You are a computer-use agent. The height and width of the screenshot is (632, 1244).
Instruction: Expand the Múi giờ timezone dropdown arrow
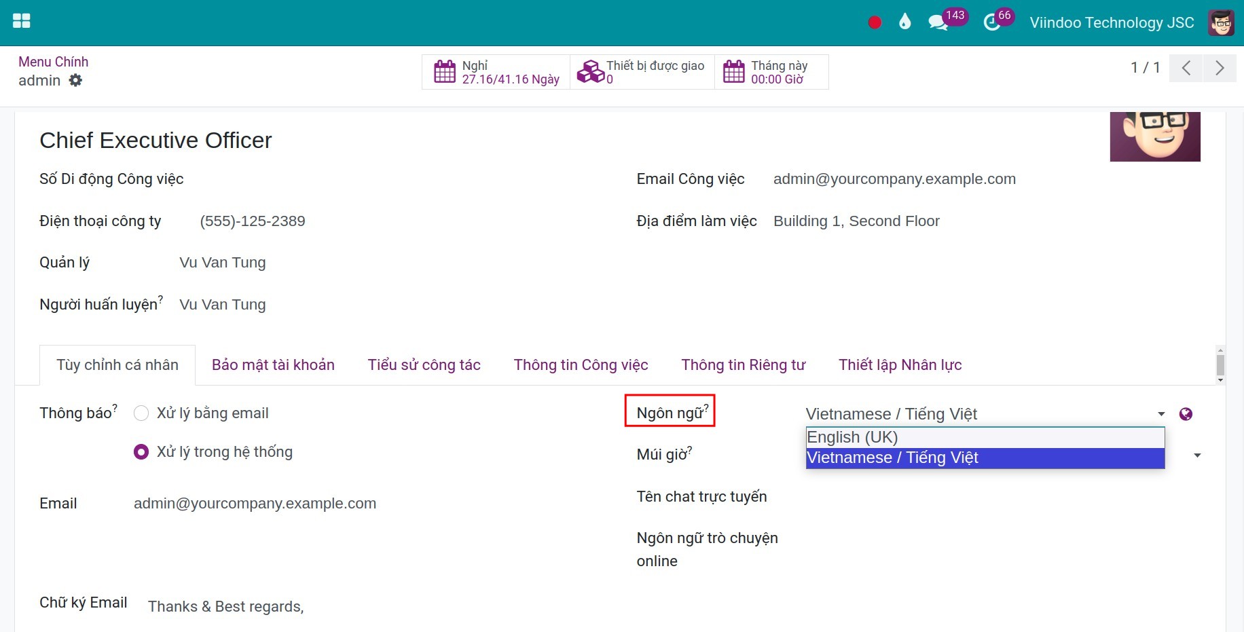coord(1197,456)
